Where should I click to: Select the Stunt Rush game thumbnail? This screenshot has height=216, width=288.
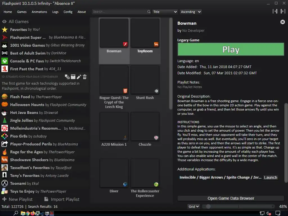(145, 80)
